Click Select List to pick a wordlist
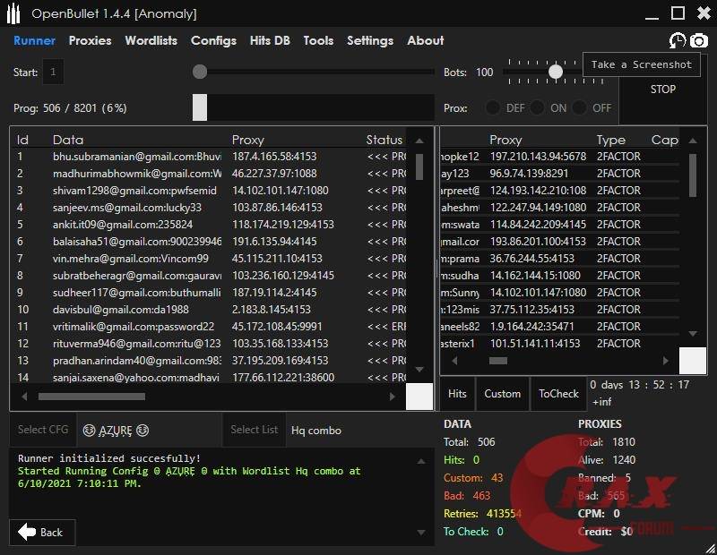The width and height of the screenshot is (717, 555). [x=254, y=430]
